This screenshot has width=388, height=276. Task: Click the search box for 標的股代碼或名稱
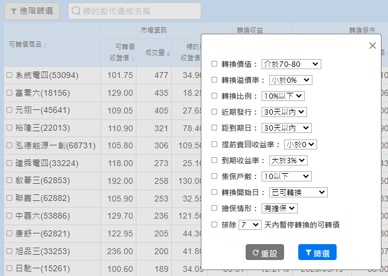135,11
